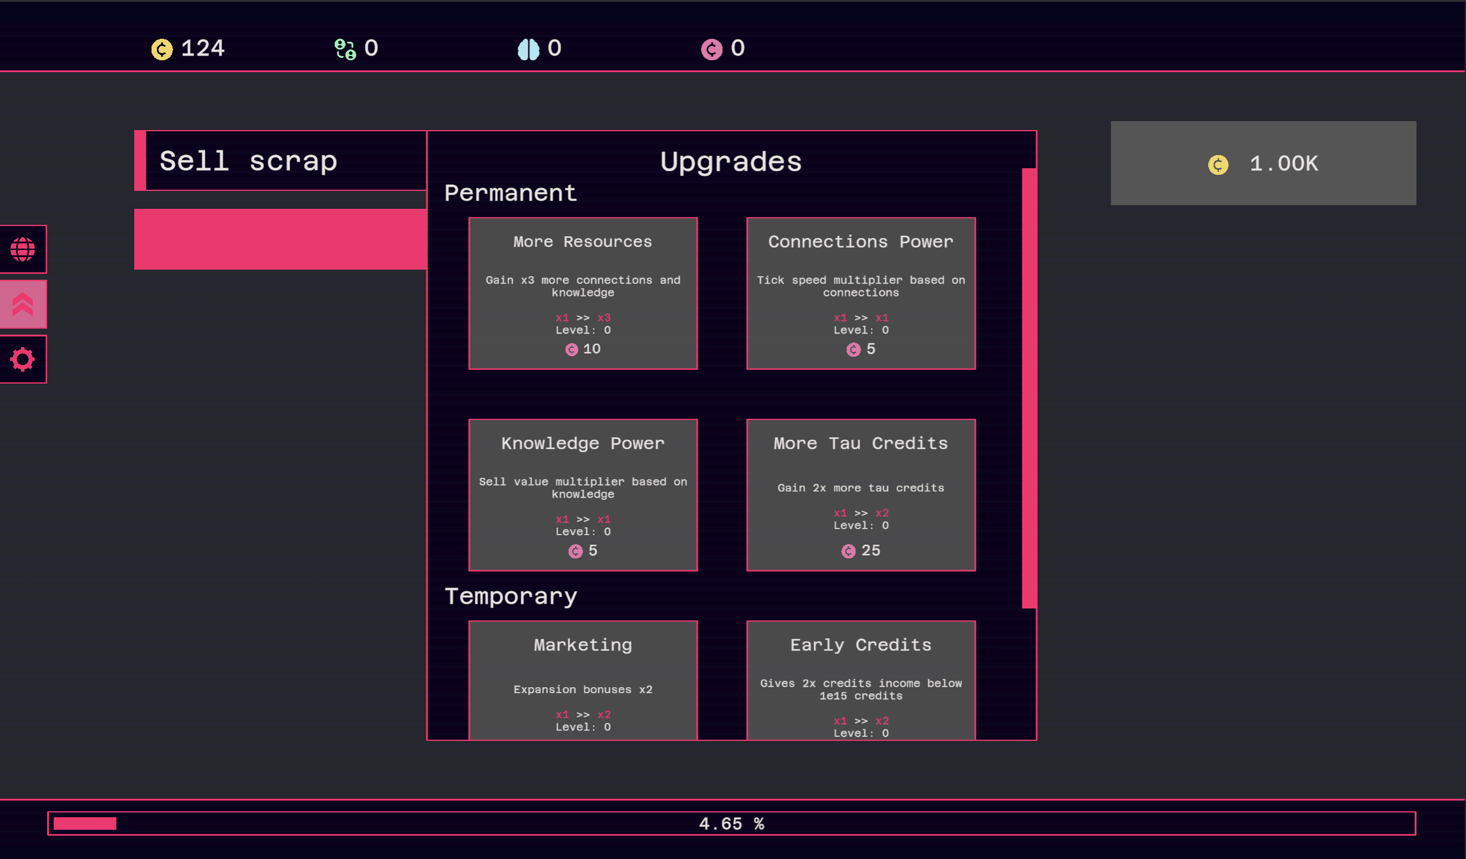1466x859 pixels.
Task: Click the Upgrades panel heading
Action: tap(731, 162)
